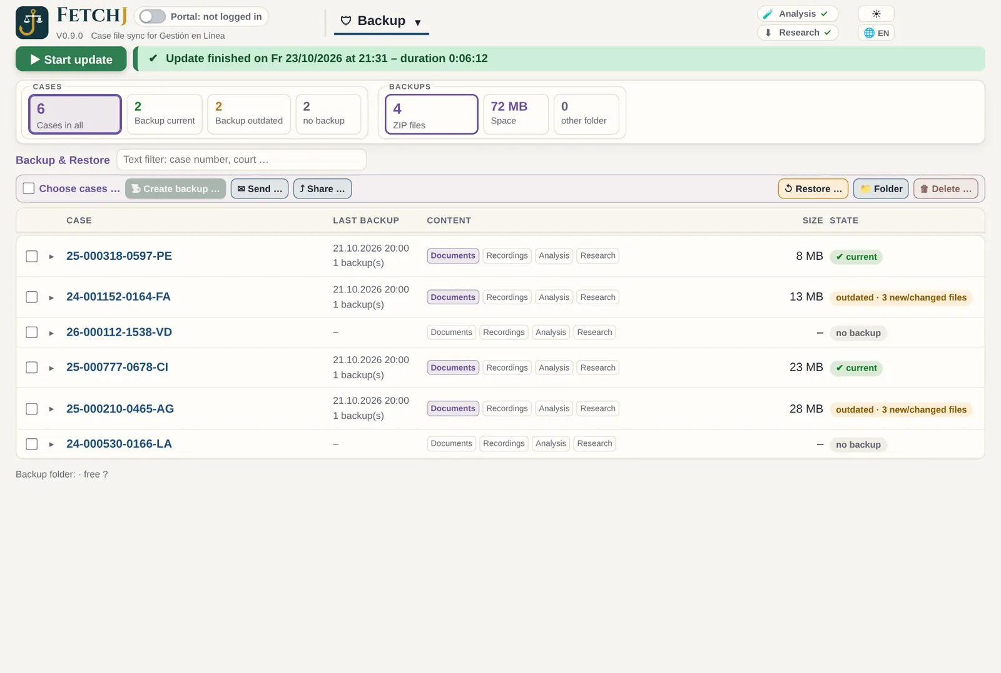Filter by 2 no backup card

328,114
